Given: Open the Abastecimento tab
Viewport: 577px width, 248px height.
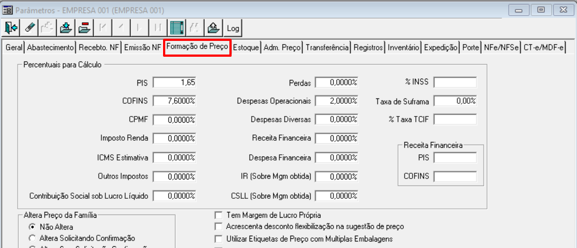Looking at the screenshot, I should coord(51,47).
